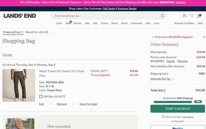Check the Gift Box +$7.00 checkbox

pos(41,97)
